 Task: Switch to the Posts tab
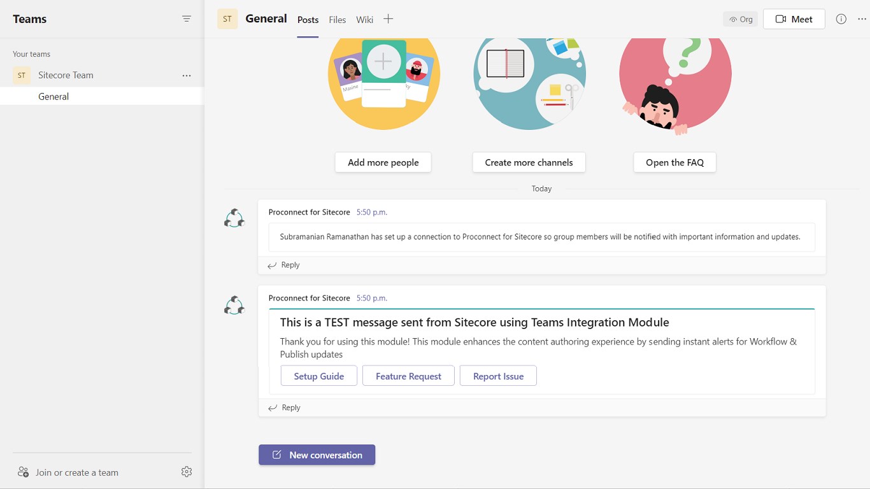308,20
